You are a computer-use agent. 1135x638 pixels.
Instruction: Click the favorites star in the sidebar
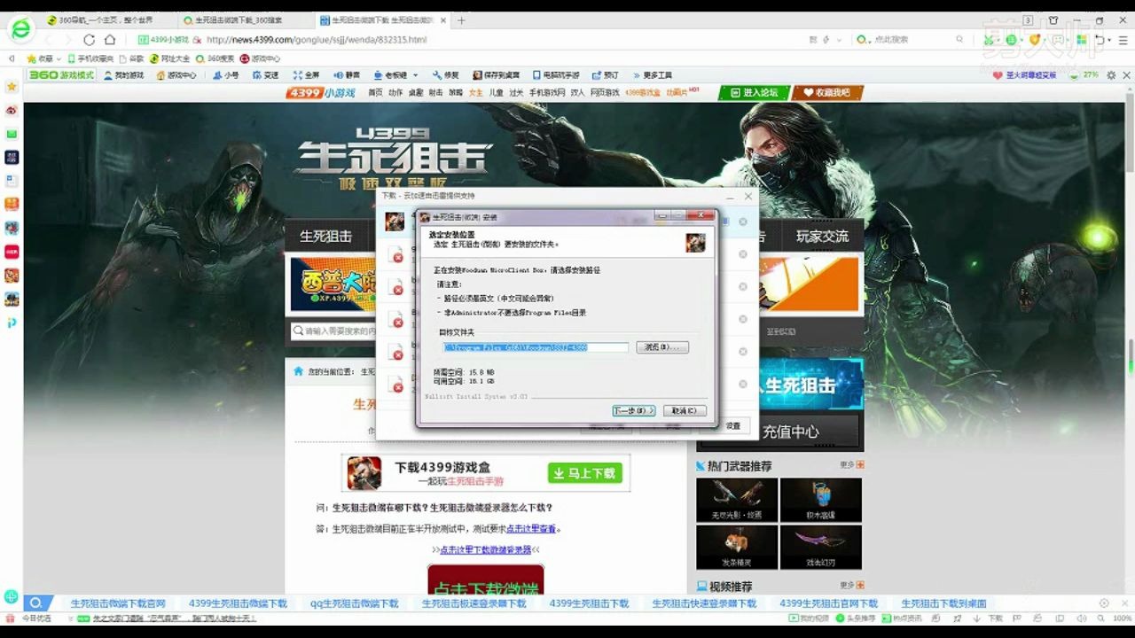pos(11,86)
